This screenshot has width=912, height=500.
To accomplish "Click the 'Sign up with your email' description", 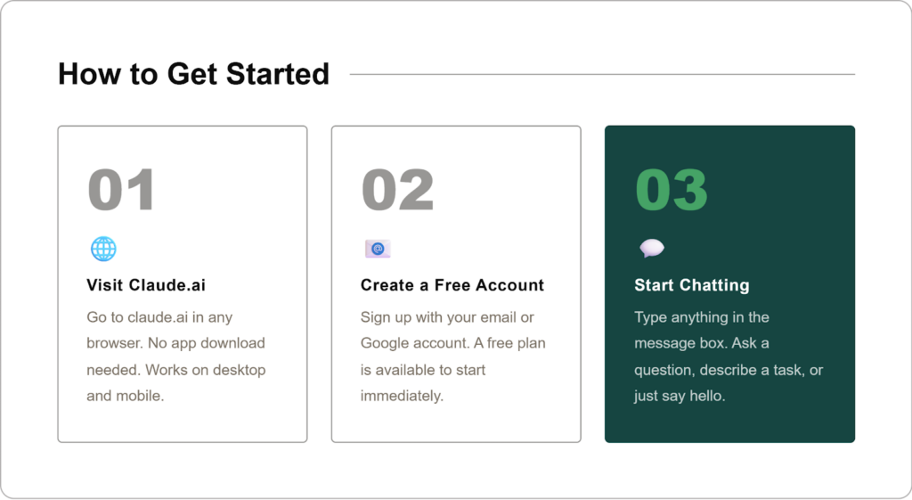I will pos(447,317).
